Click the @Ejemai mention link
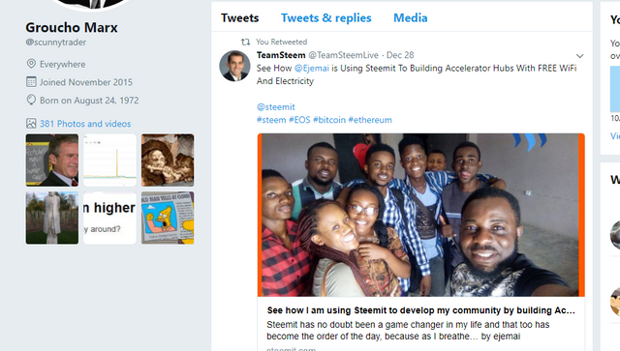This screenshot has height=351, width=620. tap(312, 68)
